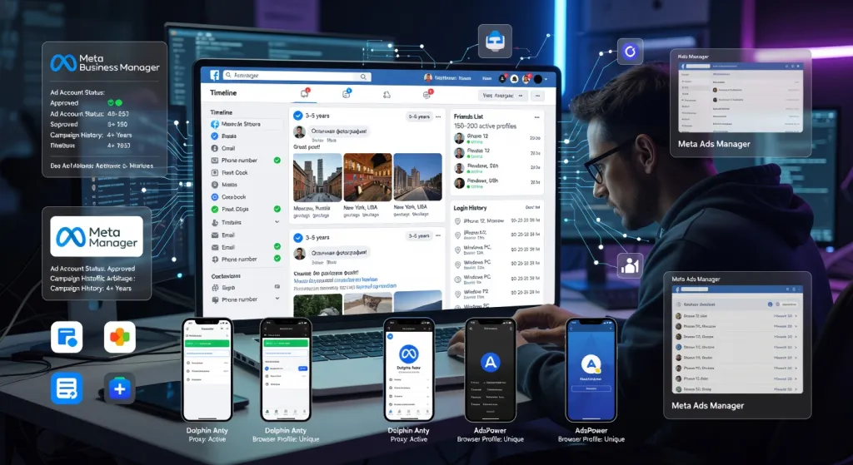This screenshot has width=853, height=465.
Task: Toggle blue verified check on second 3-5 years post
Action: tap(298, 238)
